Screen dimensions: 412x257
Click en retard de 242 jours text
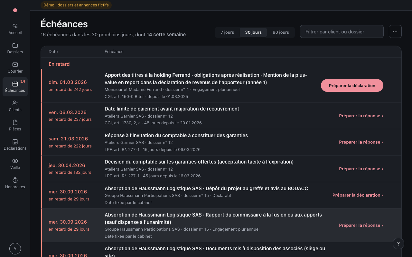coord(70,90)
